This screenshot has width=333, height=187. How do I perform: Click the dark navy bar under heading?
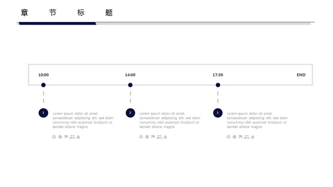[x=57, y=23]
